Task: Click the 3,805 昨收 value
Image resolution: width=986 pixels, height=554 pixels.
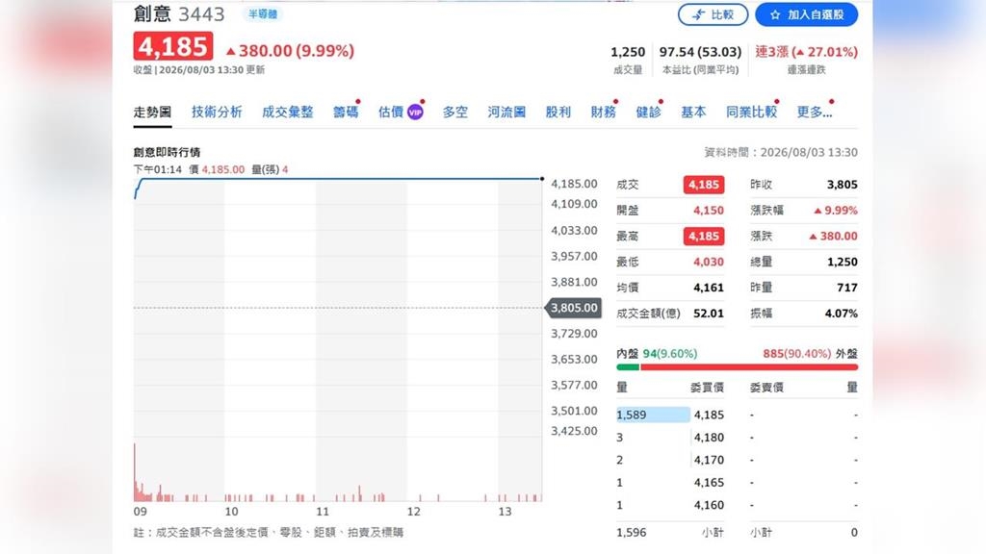Action: click(842, 185)
